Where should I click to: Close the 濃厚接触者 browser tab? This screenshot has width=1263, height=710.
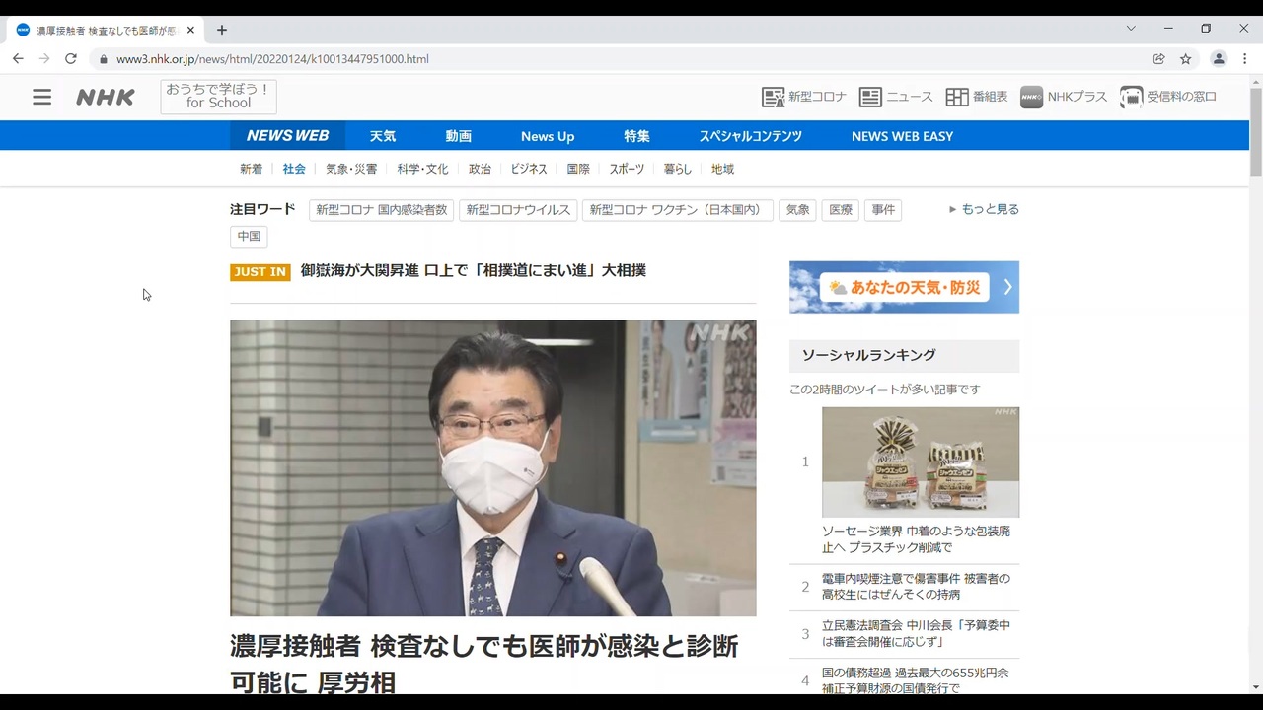tap(190, 30)
